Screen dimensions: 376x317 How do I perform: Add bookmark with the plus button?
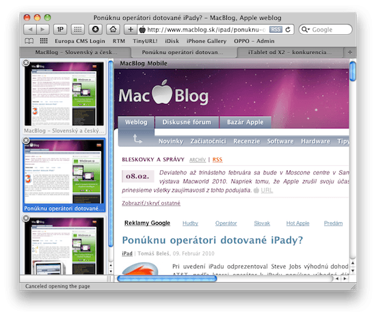tap(131, 29)
